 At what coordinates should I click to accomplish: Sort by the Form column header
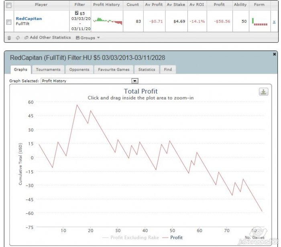259,5
